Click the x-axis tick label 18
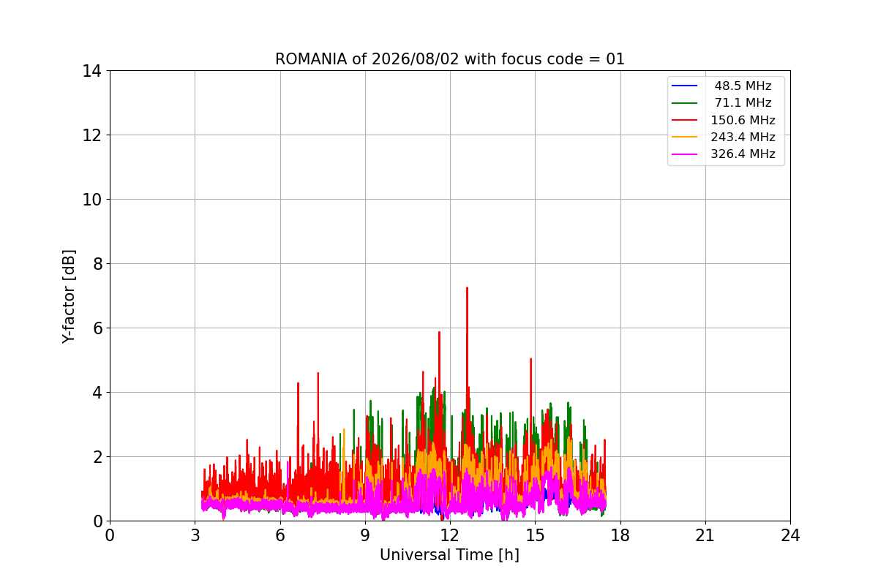 tap(620, 535)
